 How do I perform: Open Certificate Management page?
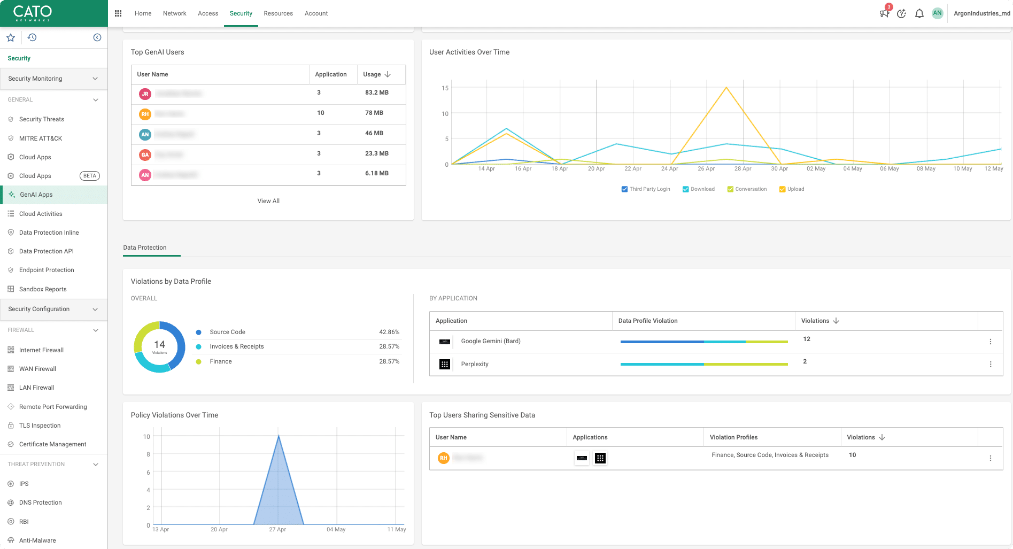pos(52,444)
